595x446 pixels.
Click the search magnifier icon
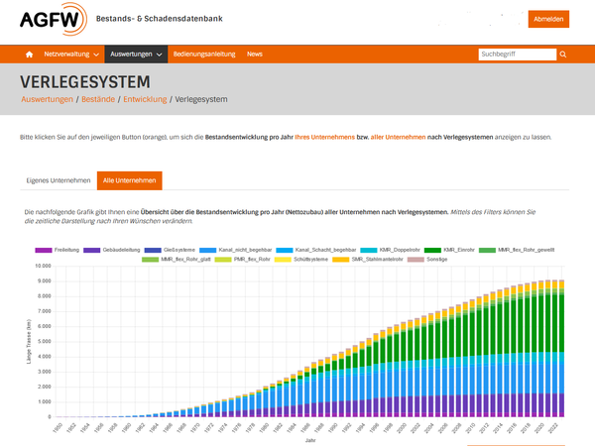[563, 55]
